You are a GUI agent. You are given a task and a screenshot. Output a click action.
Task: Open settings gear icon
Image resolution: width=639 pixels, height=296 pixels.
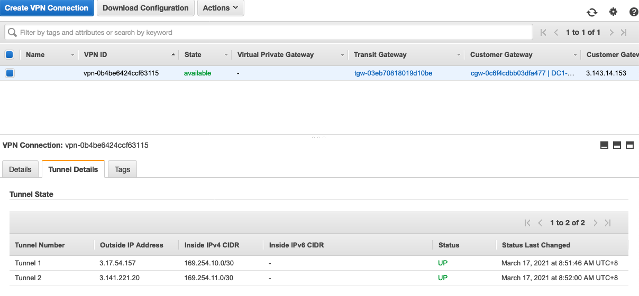click(613, 12)
